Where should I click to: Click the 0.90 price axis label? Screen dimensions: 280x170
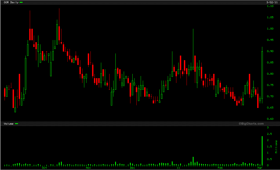pos(270,51)
